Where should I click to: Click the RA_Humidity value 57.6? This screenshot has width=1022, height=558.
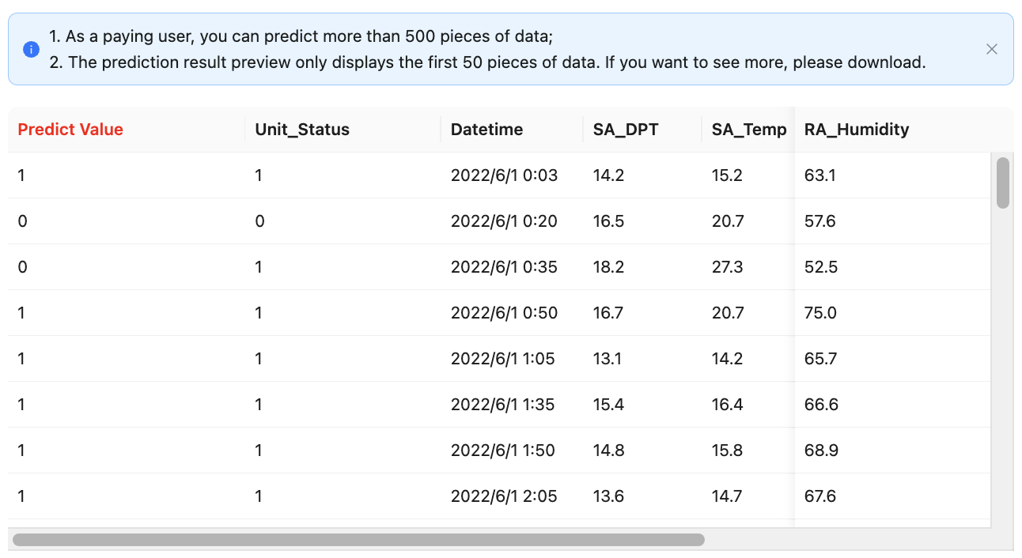coord(820,221)
